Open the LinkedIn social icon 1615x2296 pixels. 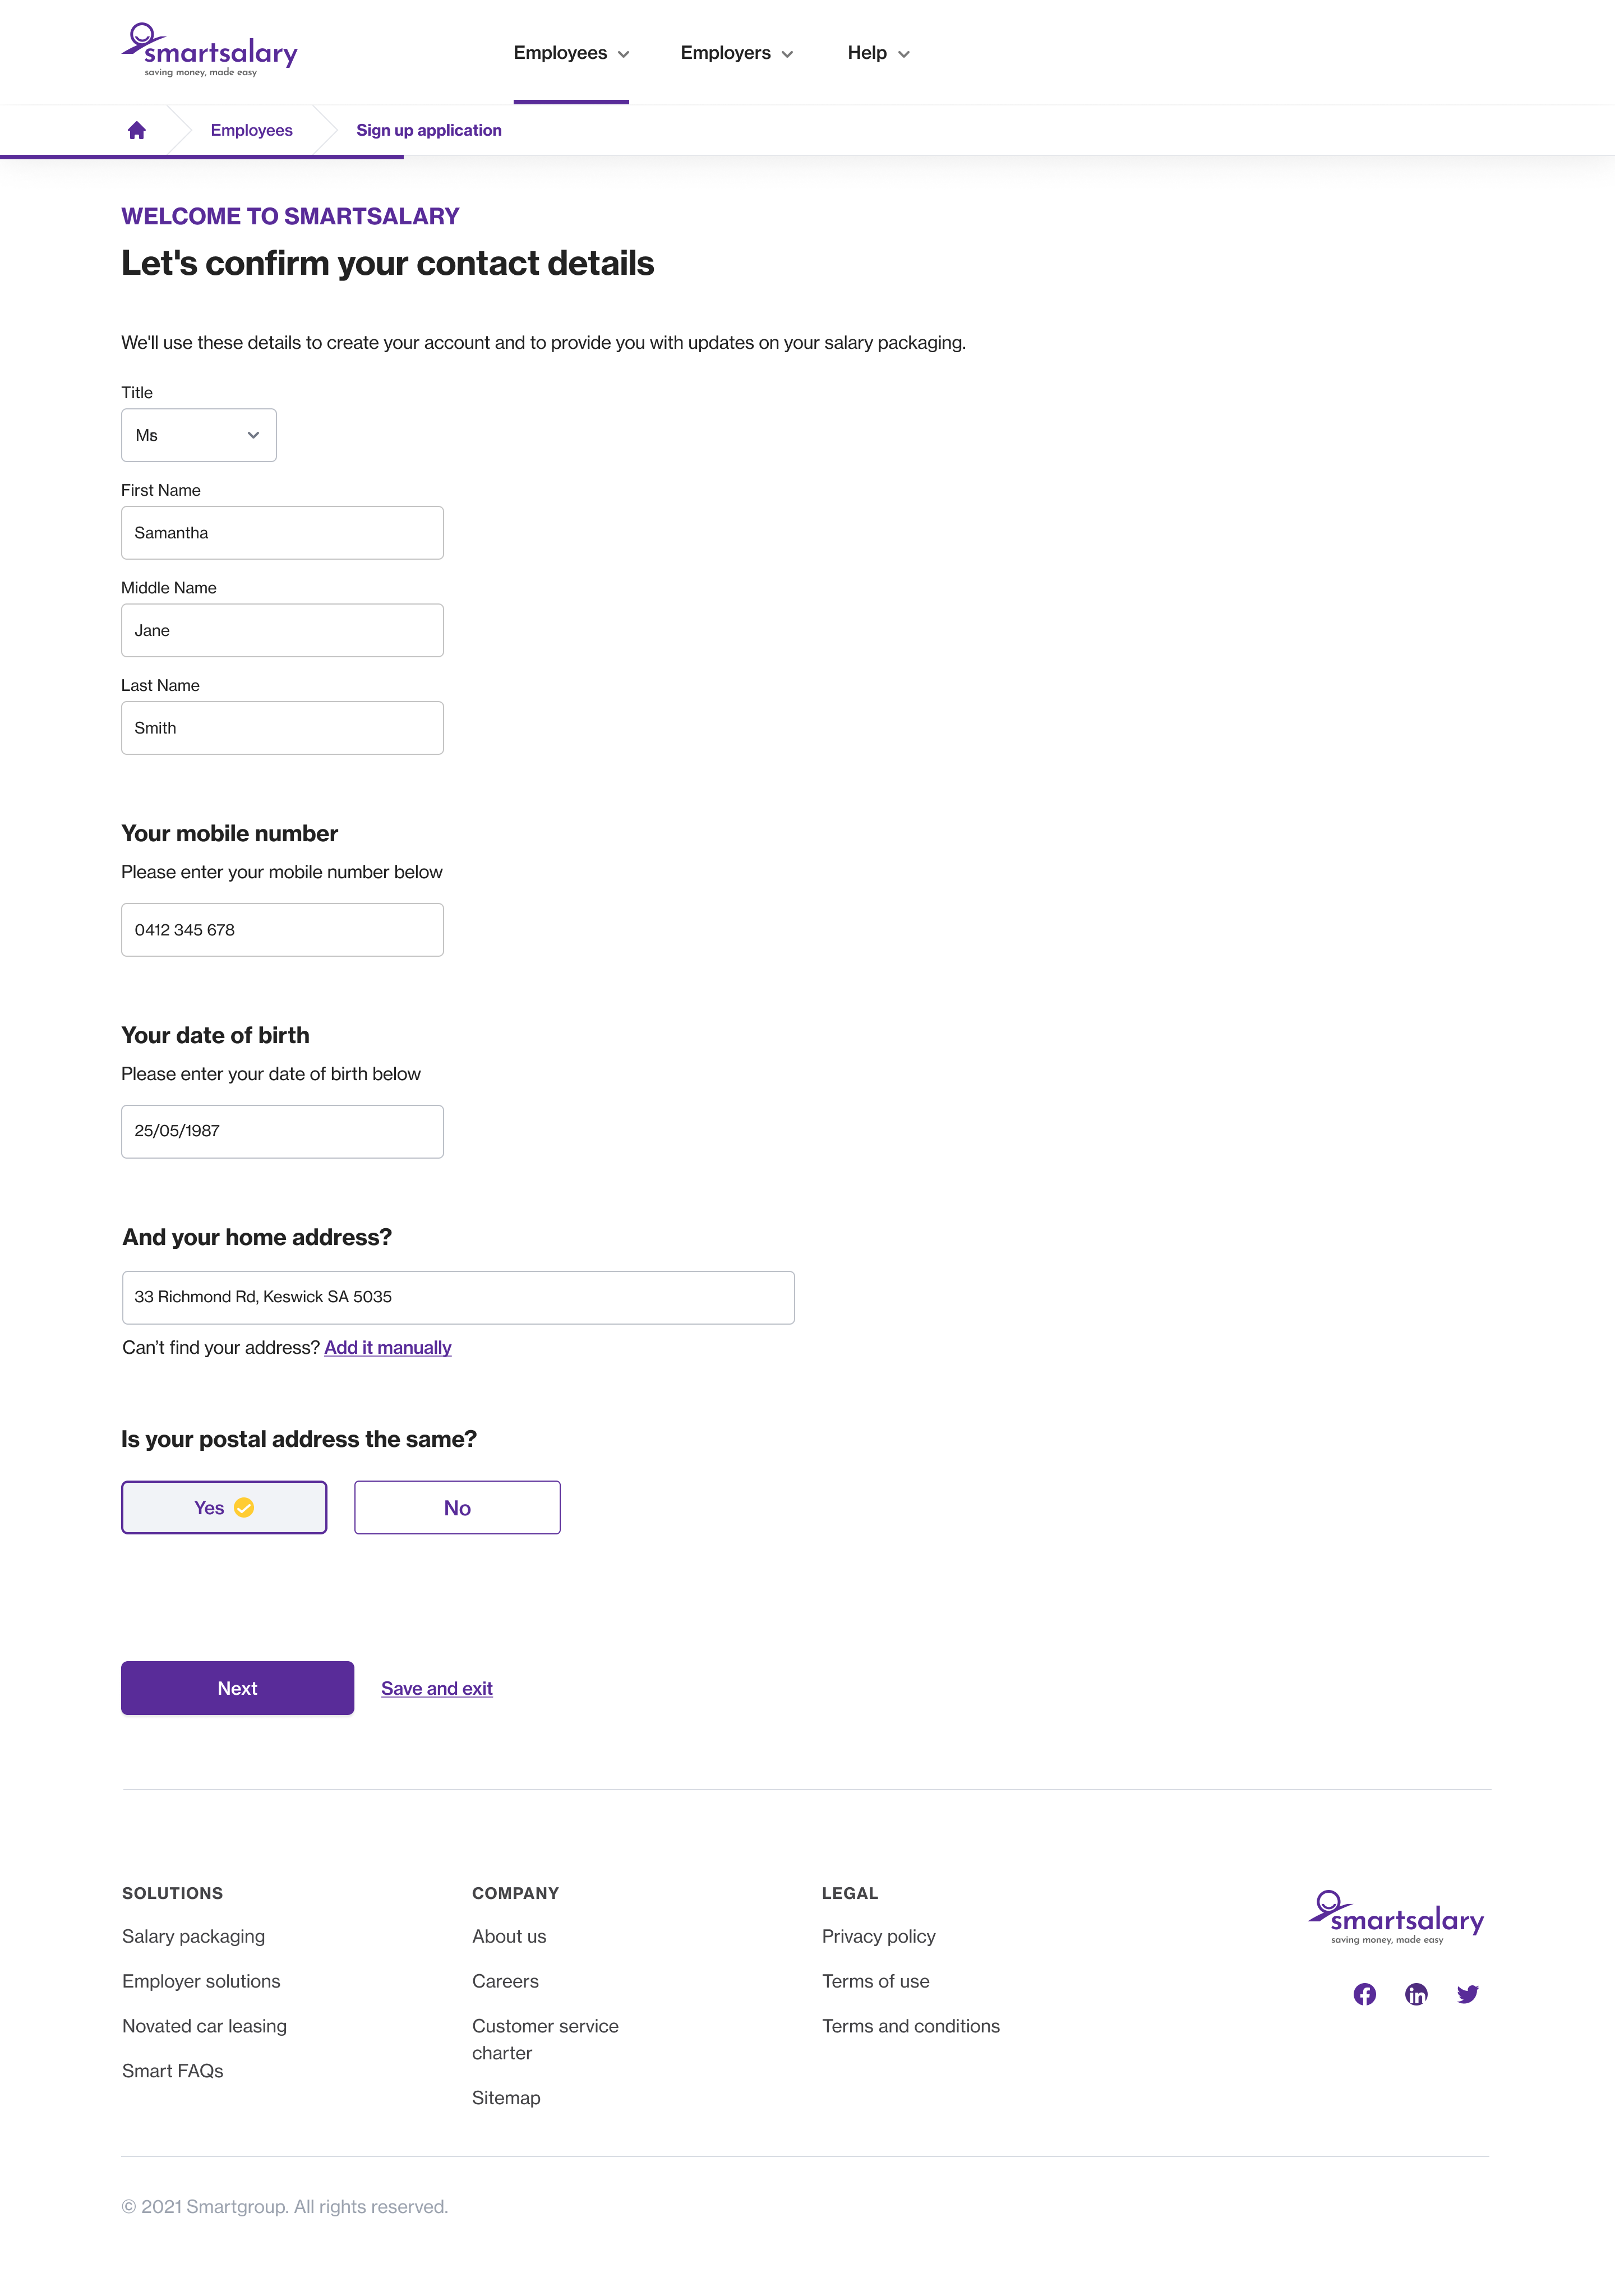pos(1416,1994)
